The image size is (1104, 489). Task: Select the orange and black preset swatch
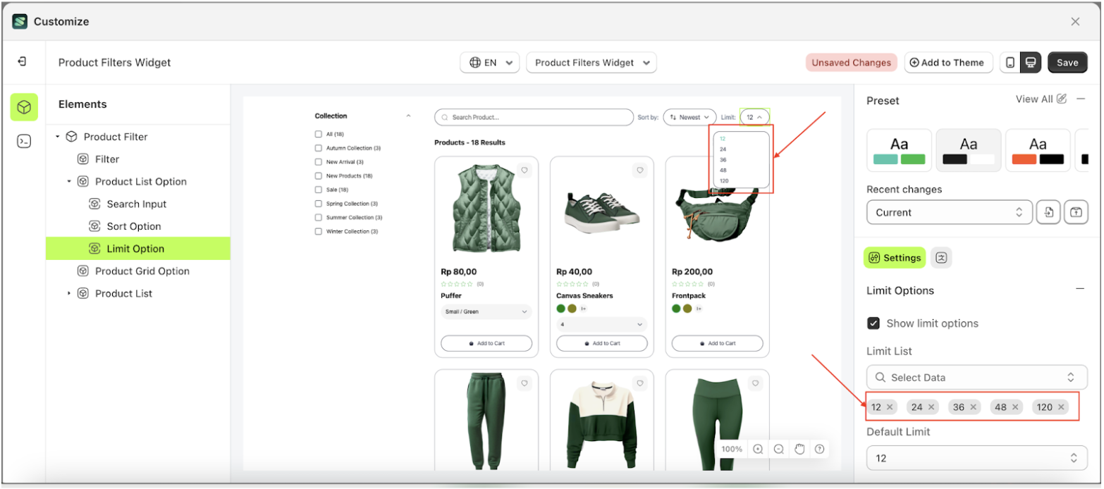click(x=1037, y=150)
